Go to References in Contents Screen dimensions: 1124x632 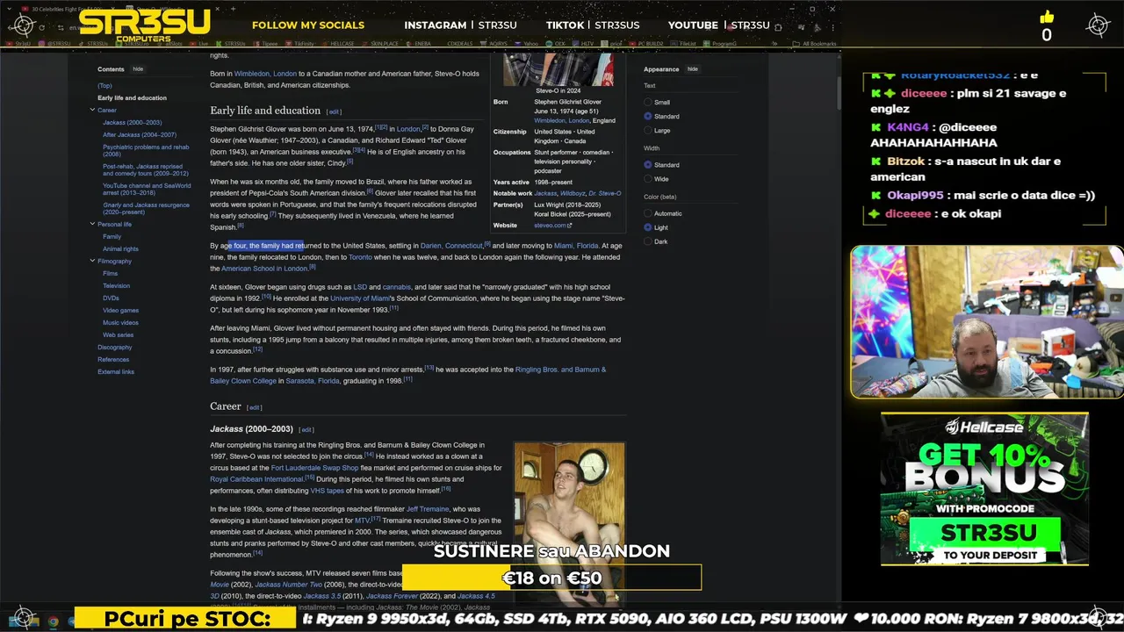[113, 360]
